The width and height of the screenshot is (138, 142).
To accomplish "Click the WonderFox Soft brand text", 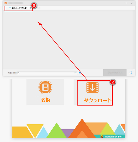I will [x=113, y=136].
